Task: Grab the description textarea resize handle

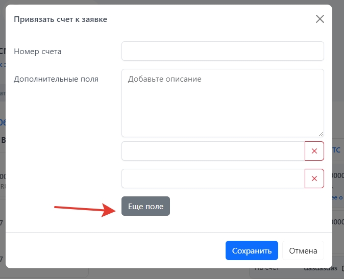Action: (x=321, y=134)
